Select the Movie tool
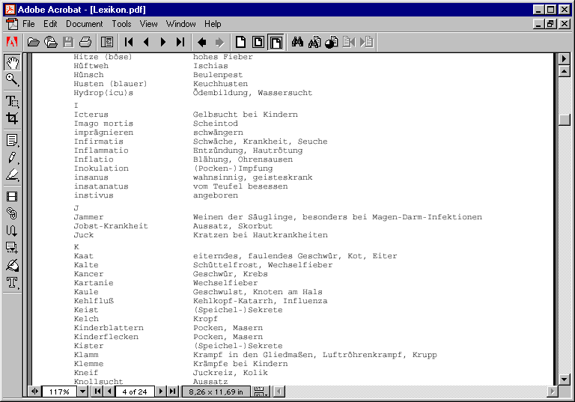The height and width of the screenshot is (402, 575). (12, 196)
